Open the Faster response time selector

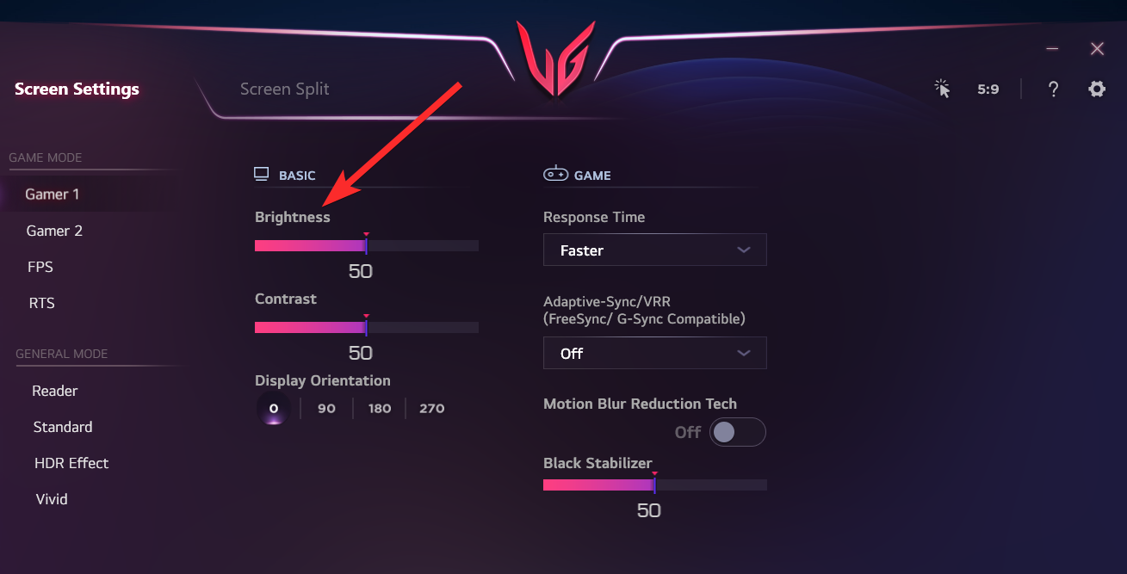tap(654, 250)
